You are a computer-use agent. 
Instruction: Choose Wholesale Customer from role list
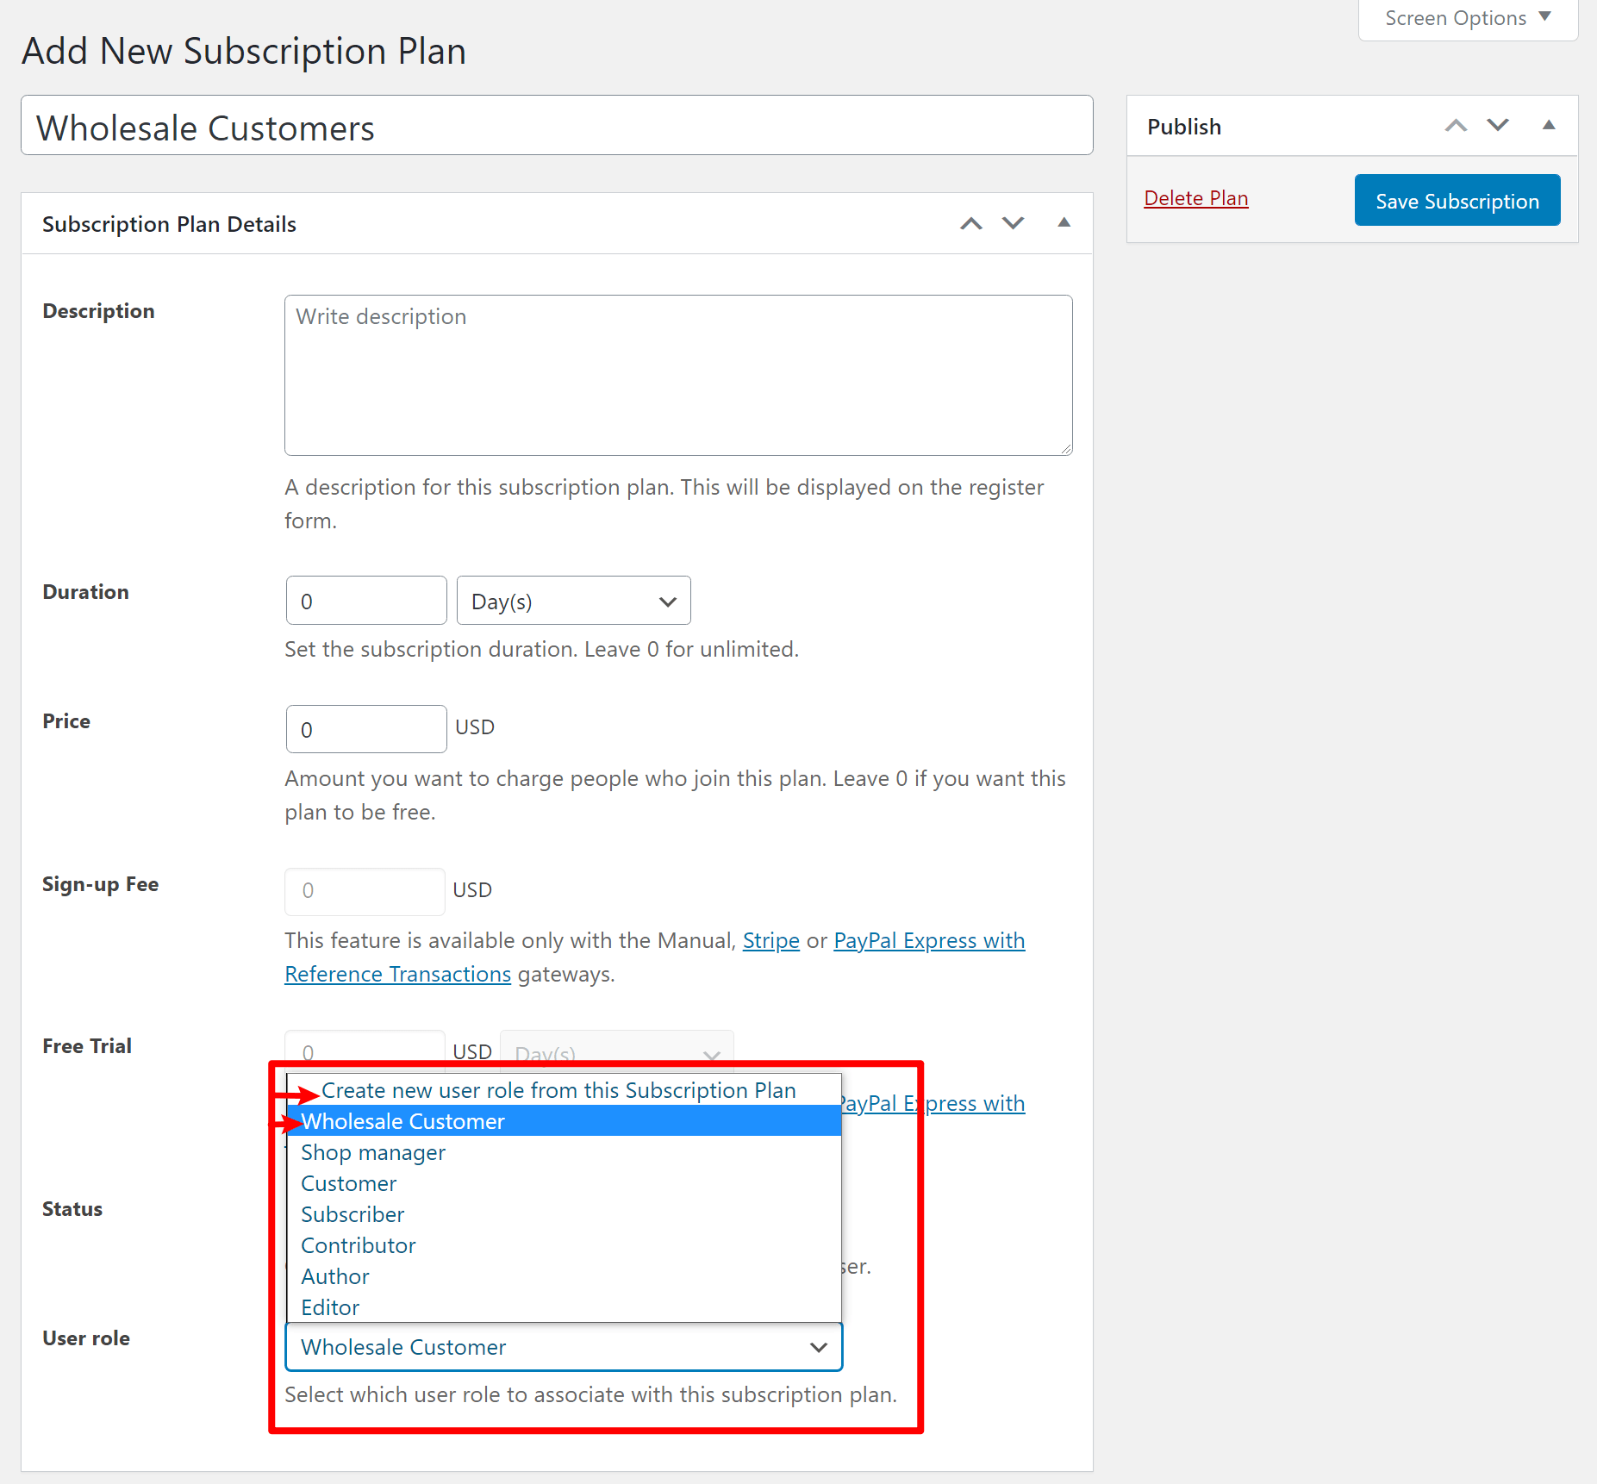point(564,1121)
